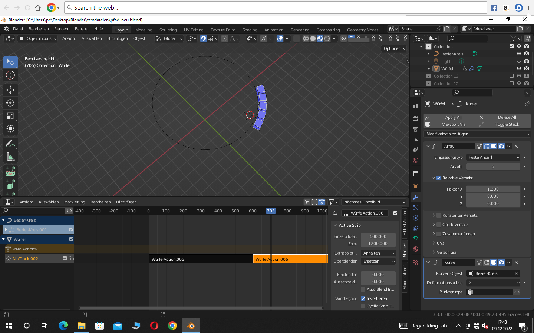The width and height of the screenshot is (534, 333).
Task: Click the Faktor X value slider
Action: (493, 189)
